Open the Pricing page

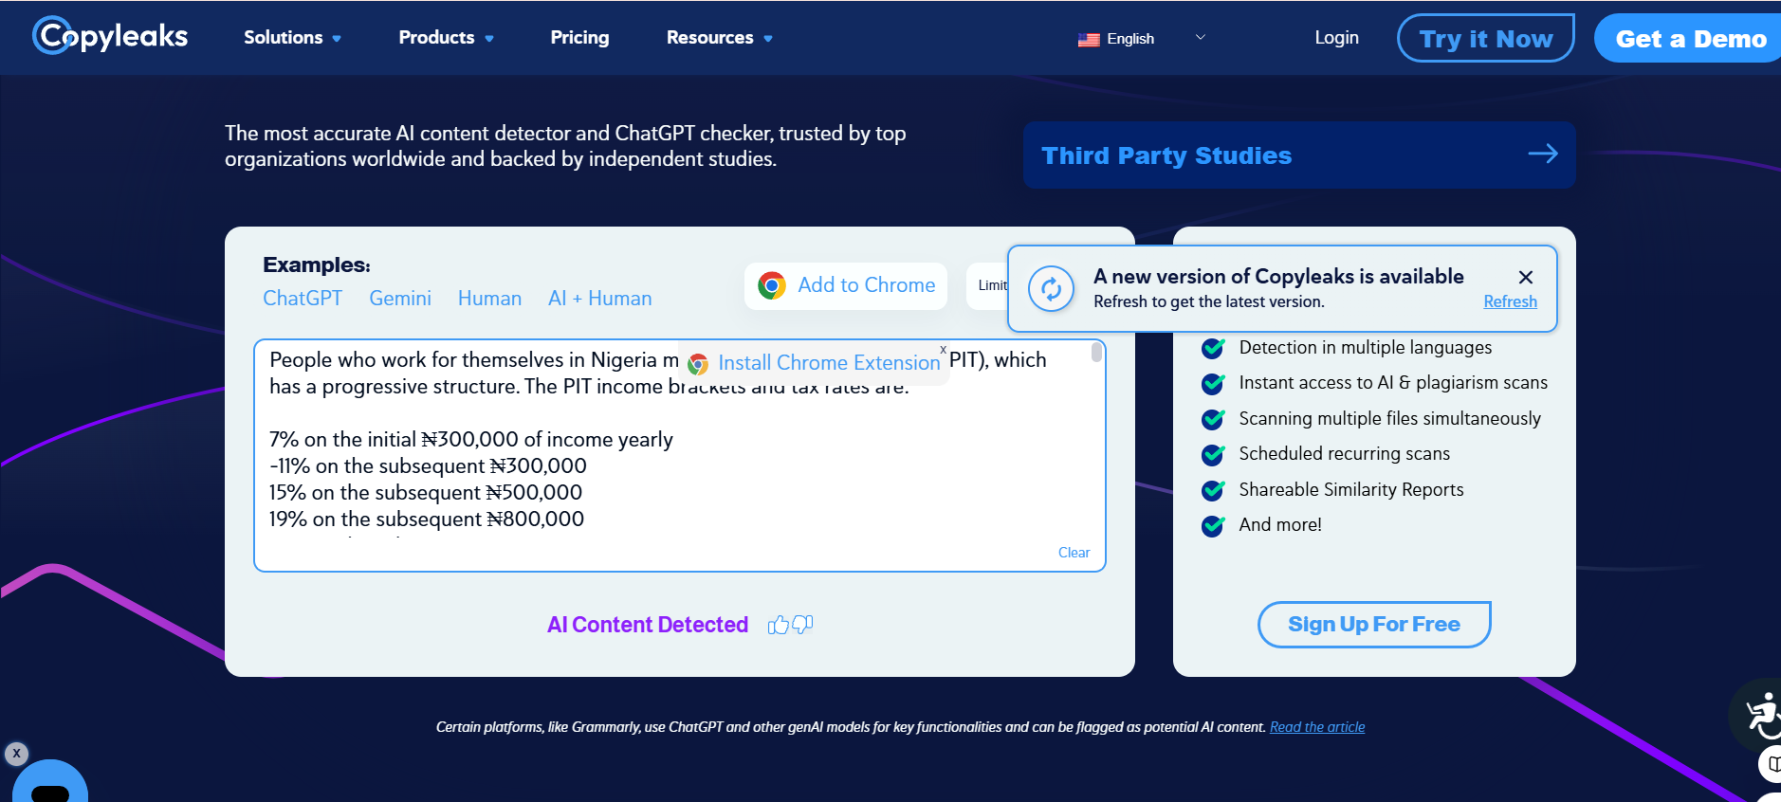pos(579,37)
